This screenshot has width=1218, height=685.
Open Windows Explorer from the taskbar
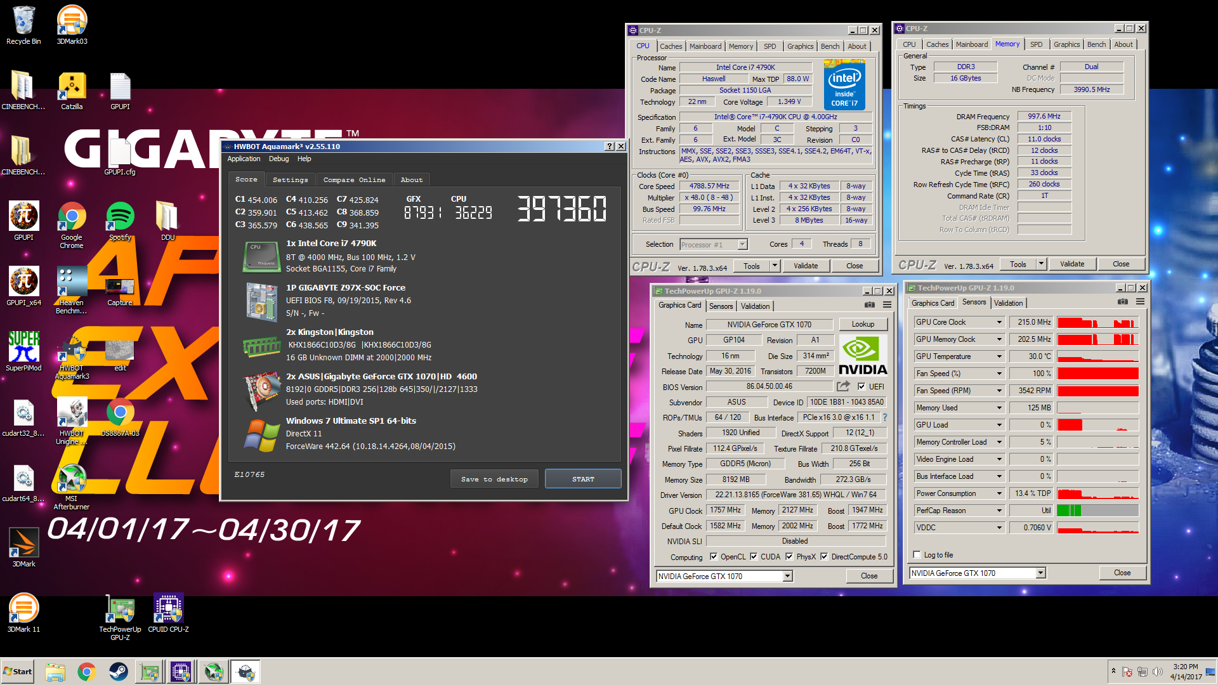(x=55, y=672)
